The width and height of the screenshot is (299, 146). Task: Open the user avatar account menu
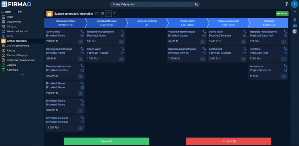click(x=294, y=4)
